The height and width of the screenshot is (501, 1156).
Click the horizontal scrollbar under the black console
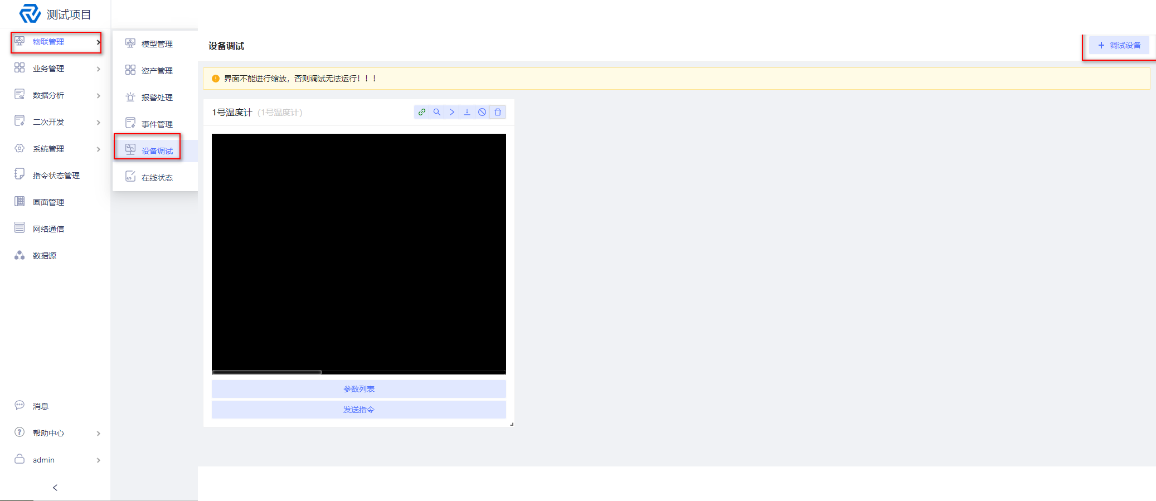pyautogui.click(x=267, y=372)
